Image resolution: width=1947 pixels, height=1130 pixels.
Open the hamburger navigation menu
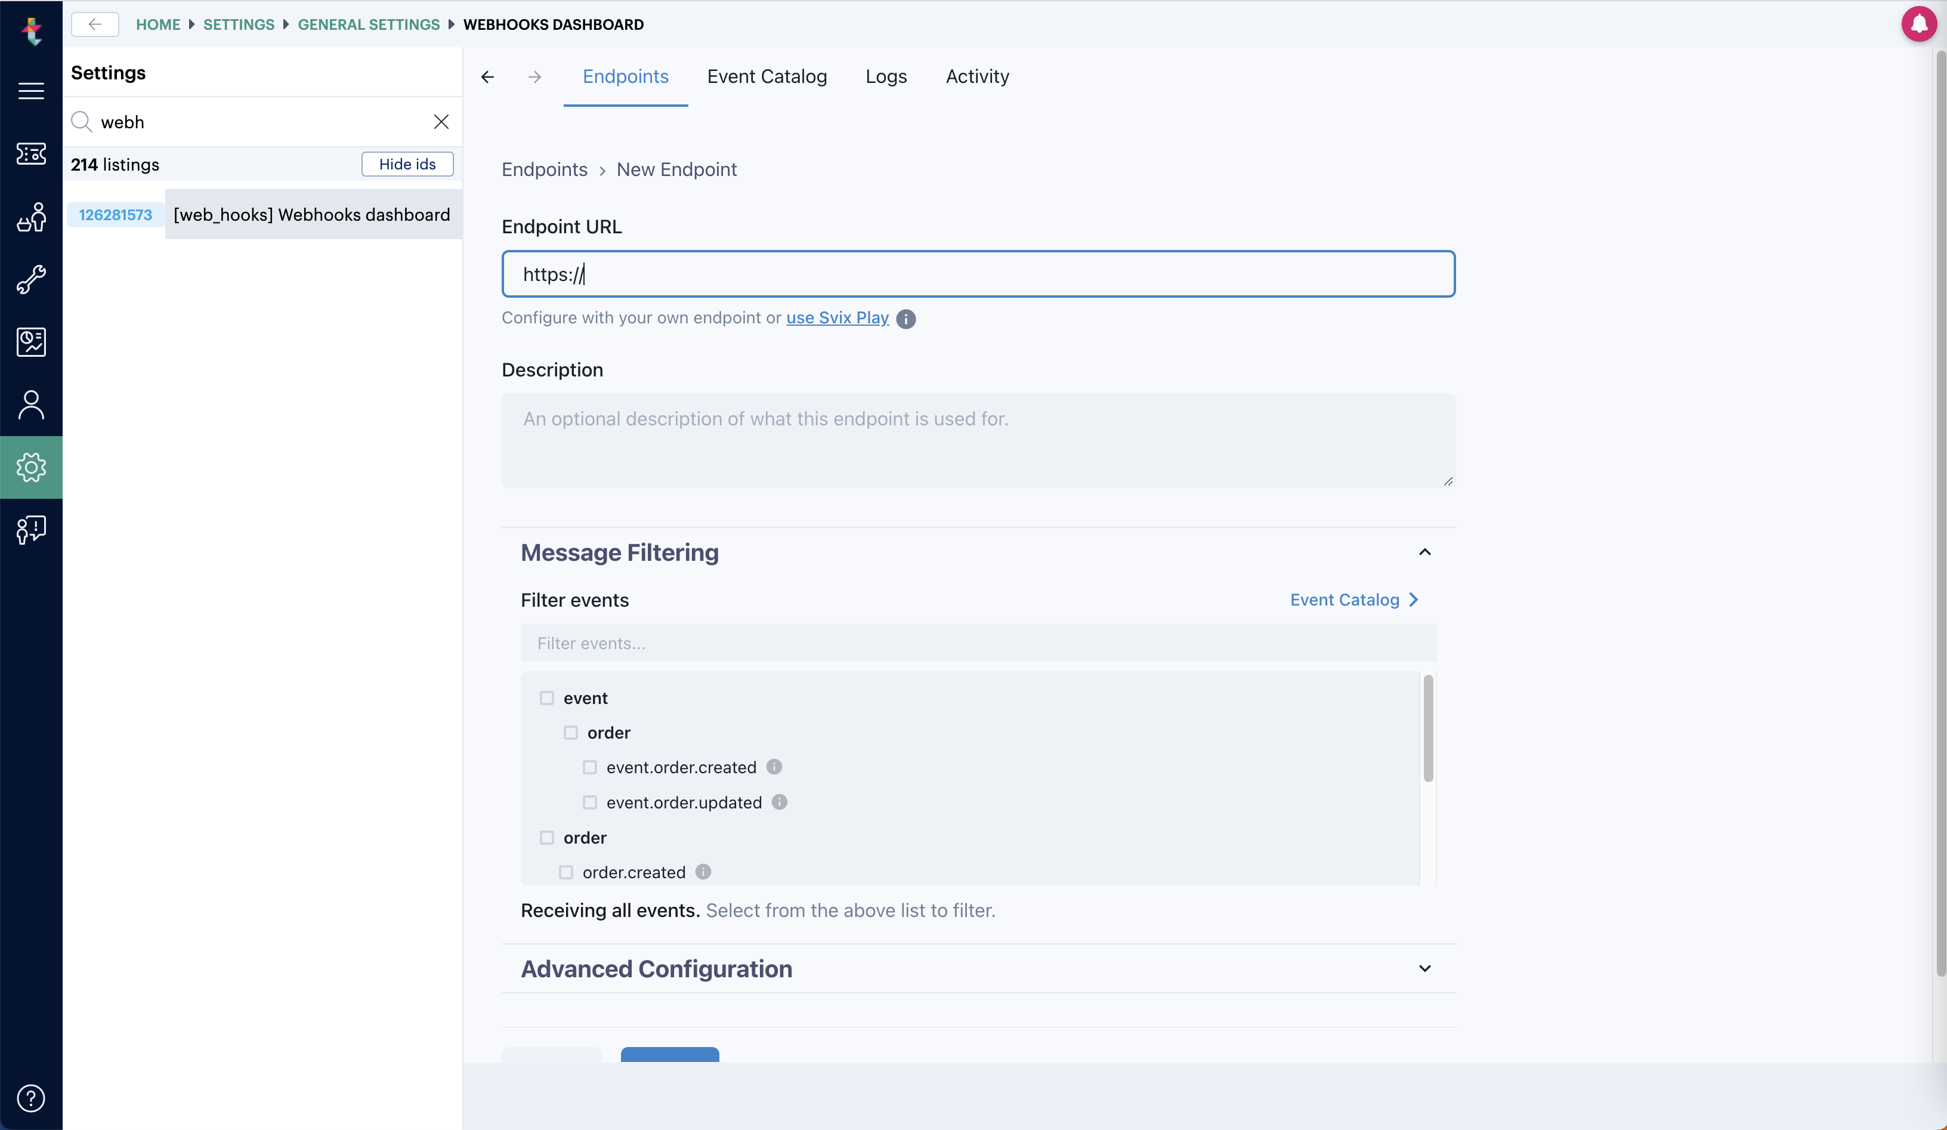pos(31,91)
